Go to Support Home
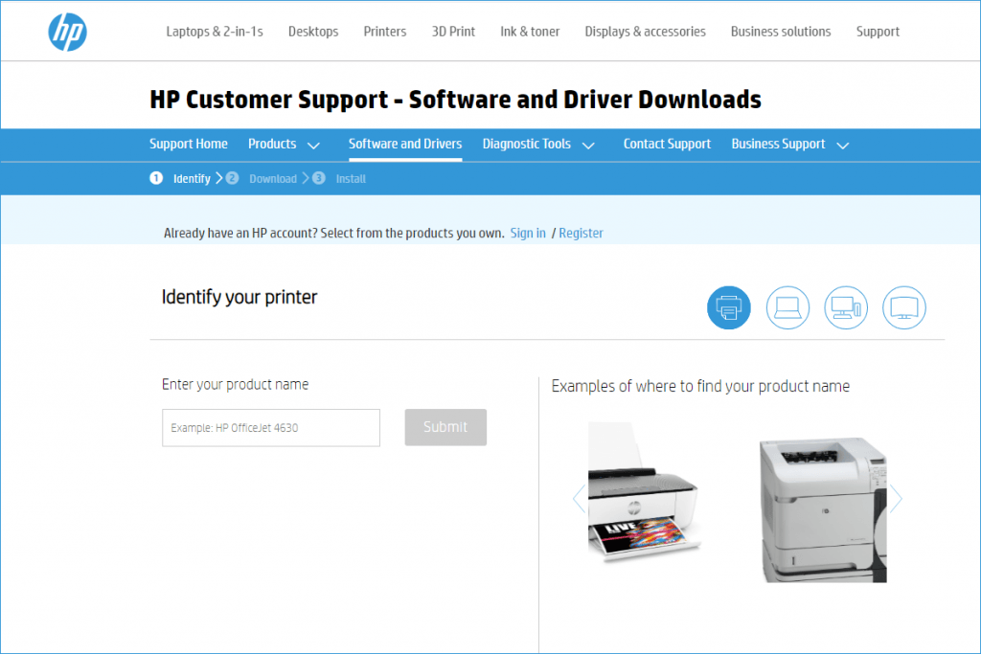This screenshot has width=981, height=654. coord(188,145)
